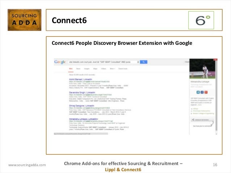Image resolution: width=231 pixels, height=173 pixels.
Task: Click the microphone voice search icon
Action: pos(138,62)
